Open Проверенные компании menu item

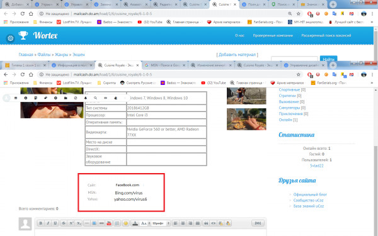(x=273, y=35)
